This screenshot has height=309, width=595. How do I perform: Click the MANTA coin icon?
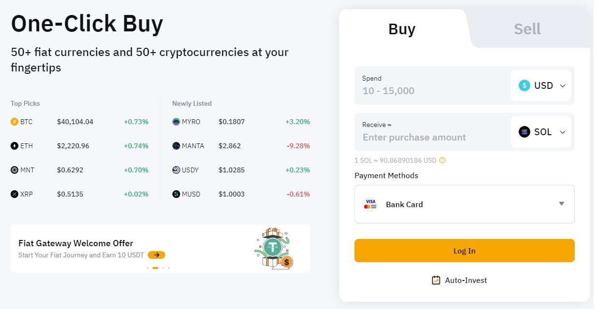[176, 146]
